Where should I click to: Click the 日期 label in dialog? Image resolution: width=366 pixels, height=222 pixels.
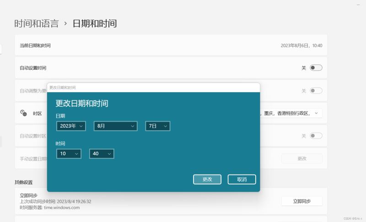click(60, 116)
